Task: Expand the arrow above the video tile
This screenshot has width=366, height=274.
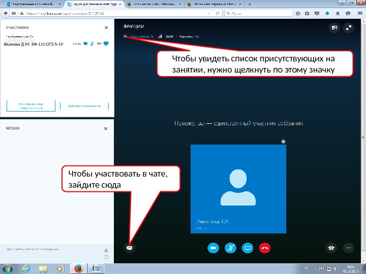Action: tap(283, 142)
